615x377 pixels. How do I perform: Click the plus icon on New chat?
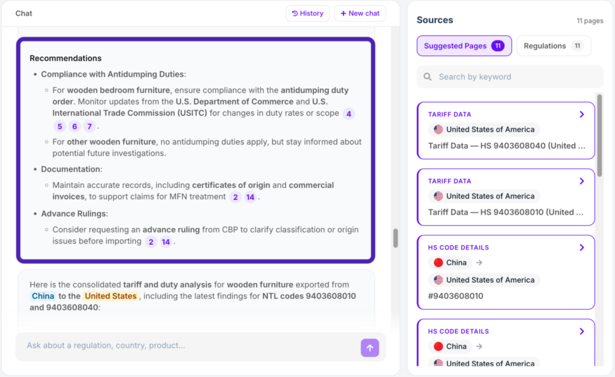[343, 13]
